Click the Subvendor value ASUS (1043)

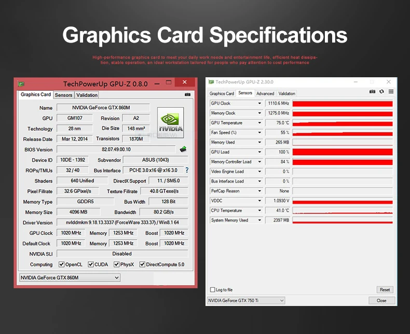click(x=156, y=160)
